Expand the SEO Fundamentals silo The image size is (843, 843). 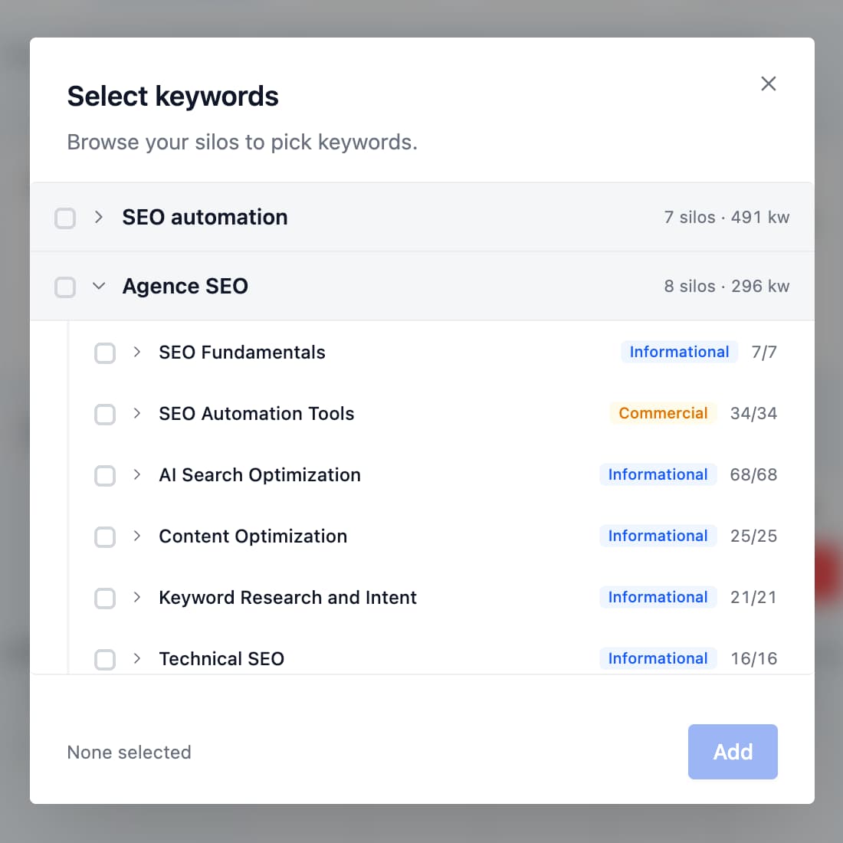pos(137,352)
